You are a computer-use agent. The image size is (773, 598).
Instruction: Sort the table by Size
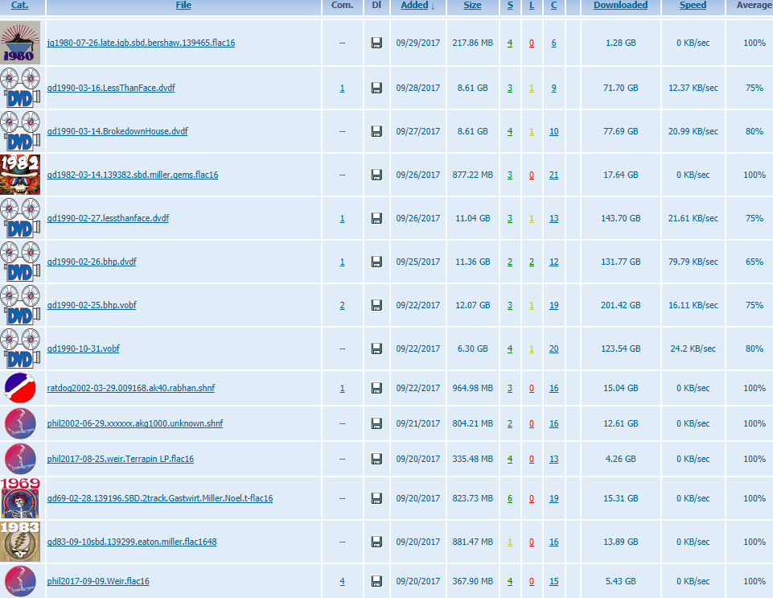click(x=472, y=5)
